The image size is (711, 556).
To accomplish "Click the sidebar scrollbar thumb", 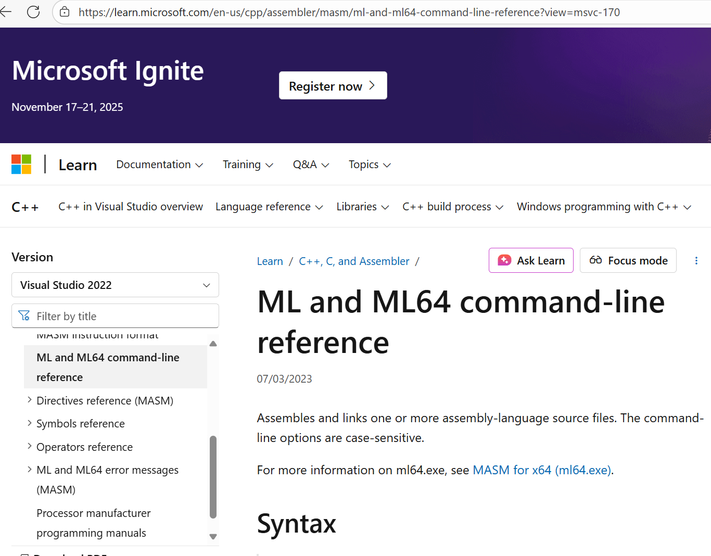I will (x=213, y=477).
